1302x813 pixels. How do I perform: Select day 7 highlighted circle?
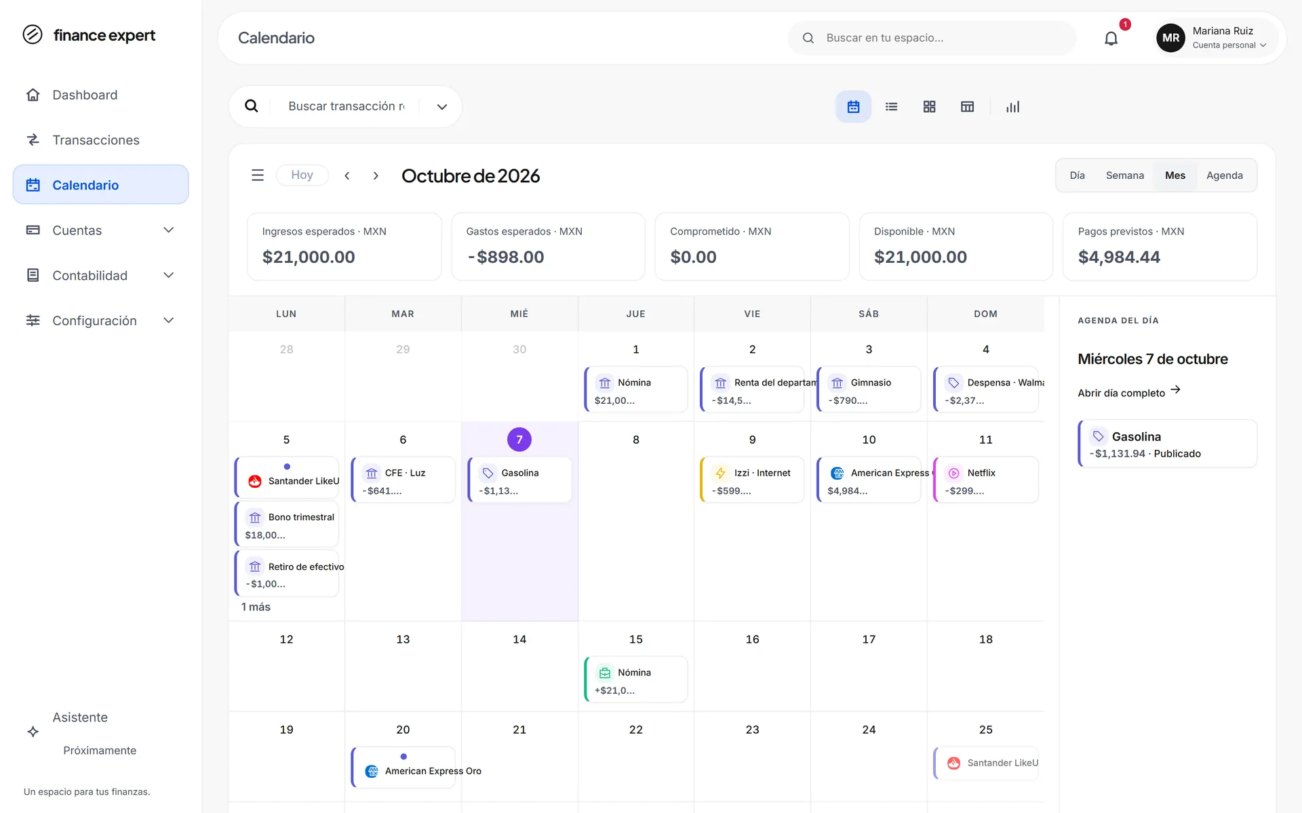coord(519,440)
